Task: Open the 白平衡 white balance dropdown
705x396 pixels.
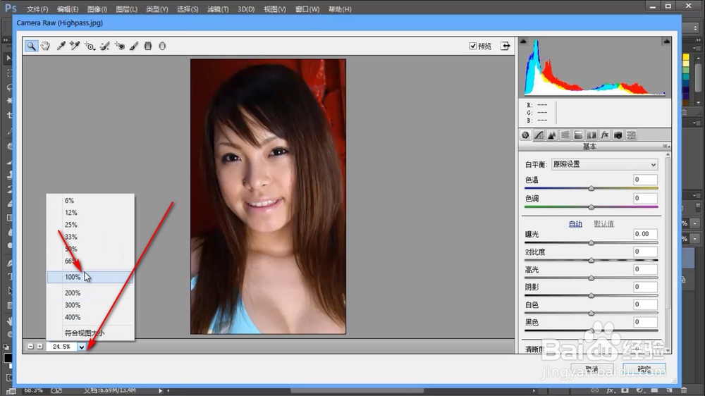Action: click(605, 164)
